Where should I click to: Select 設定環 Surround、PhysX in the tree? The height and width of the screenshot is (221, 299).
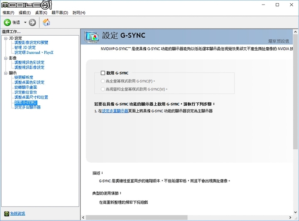pos(34,52)
